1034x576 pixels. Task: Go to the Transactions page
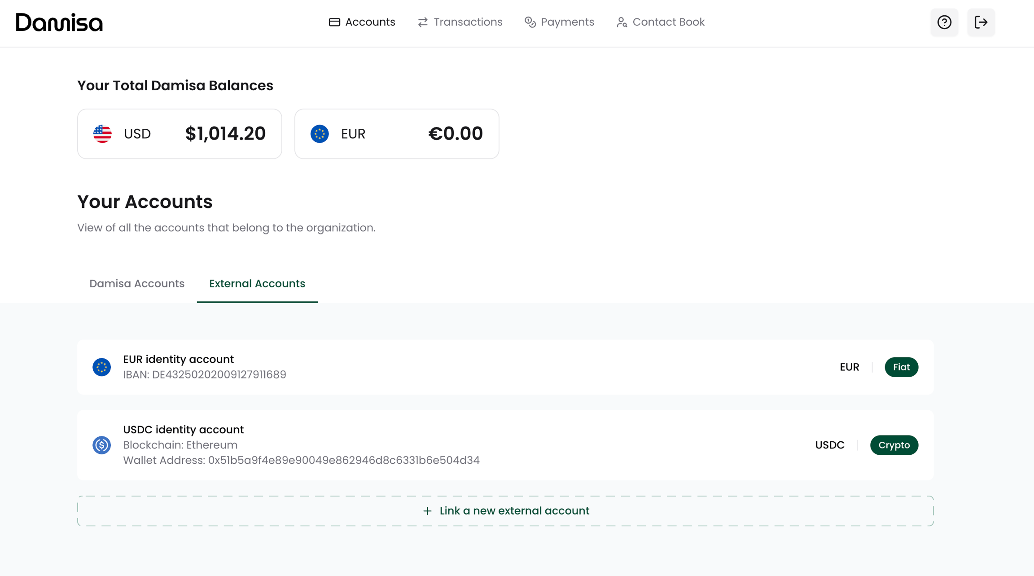pos(460,22)
